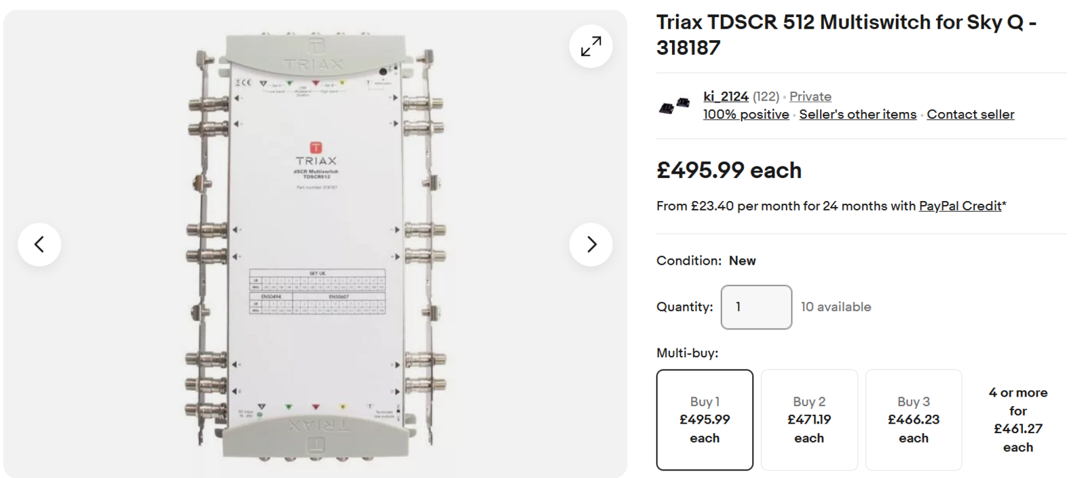Open the PayPal Credit link
The width and height of the screenshot is (1086, 478).
click(960, 206)
